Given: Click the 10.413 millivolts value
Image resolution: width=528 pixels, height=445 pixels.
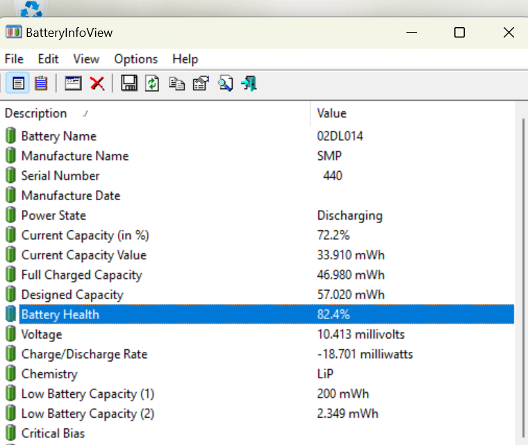Looking at the screenshot, I should point(361,334).
